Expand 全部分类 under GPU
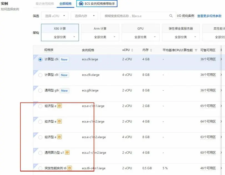This screenshot has width=225, height=175. pyautogui.click(x=141, y=37)
